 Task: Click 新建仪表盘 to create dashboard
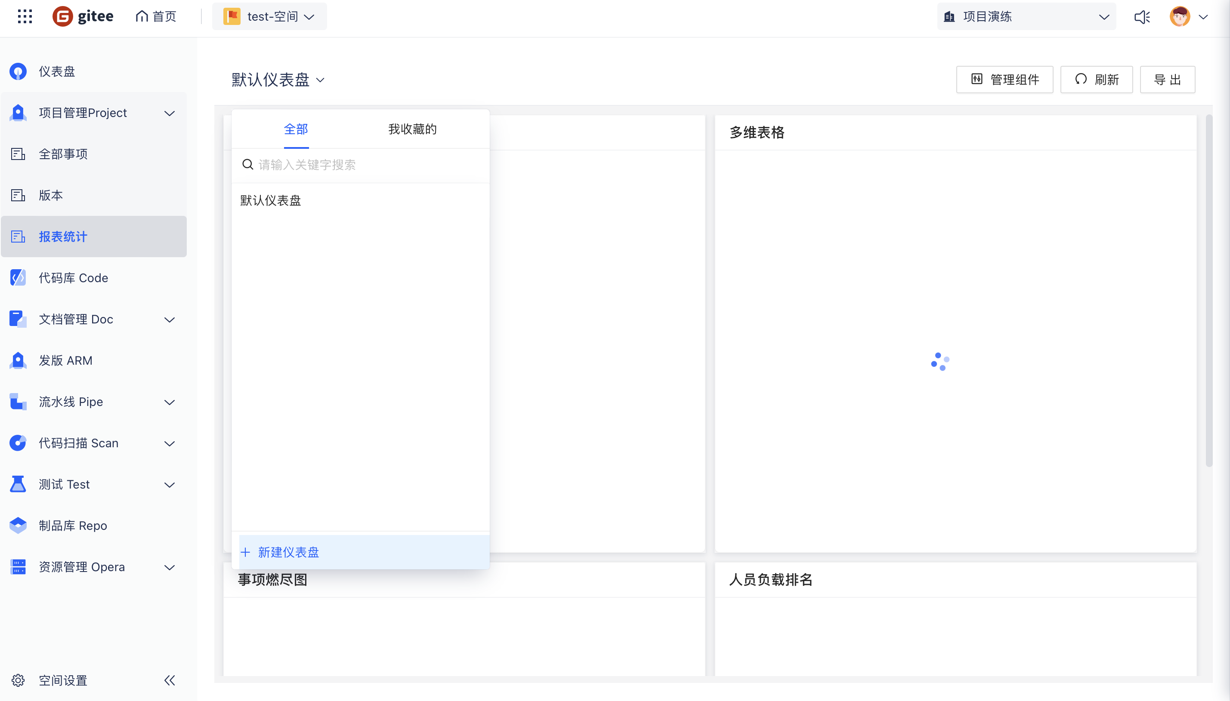[364, 552]
